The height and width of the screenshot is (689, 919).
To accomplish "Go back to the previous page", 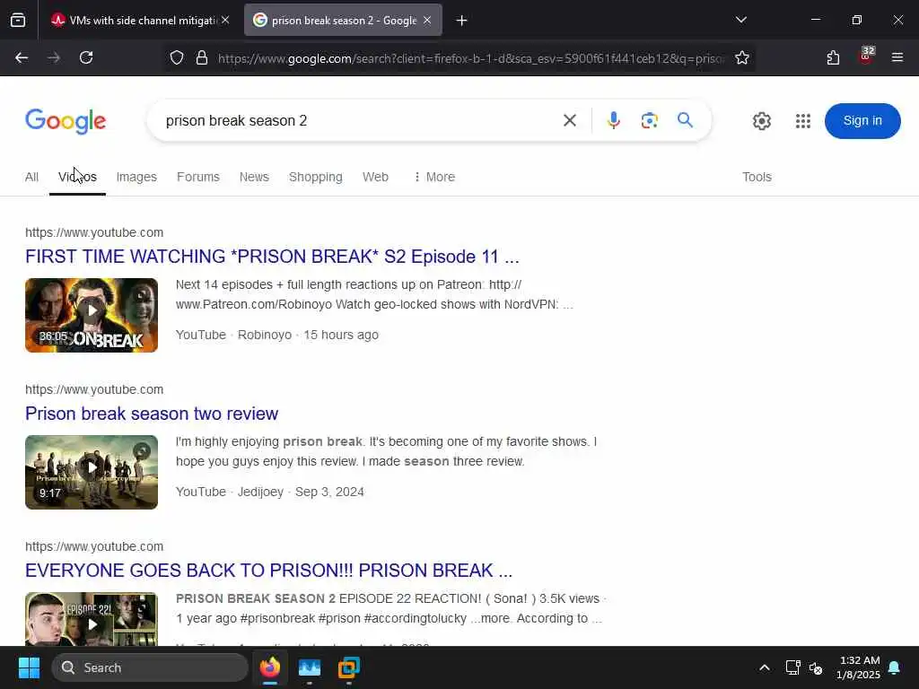I will click(22, 57).
